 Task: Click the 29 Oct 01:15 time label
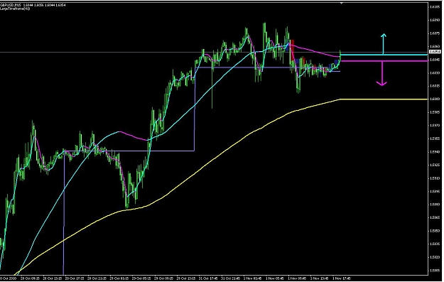[x=119, y=278]
